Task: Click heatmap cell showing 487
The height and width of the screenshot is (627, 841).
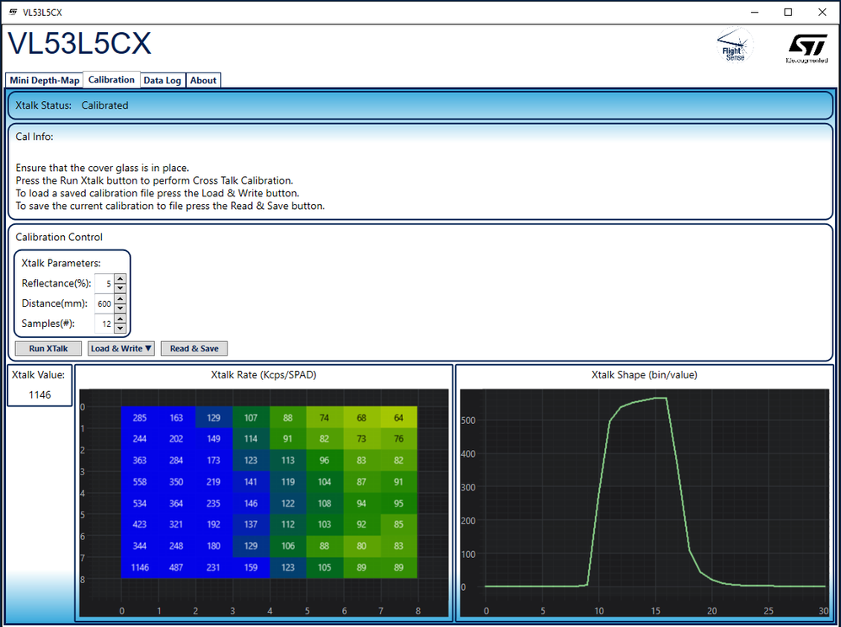Action: pos(176,567)
